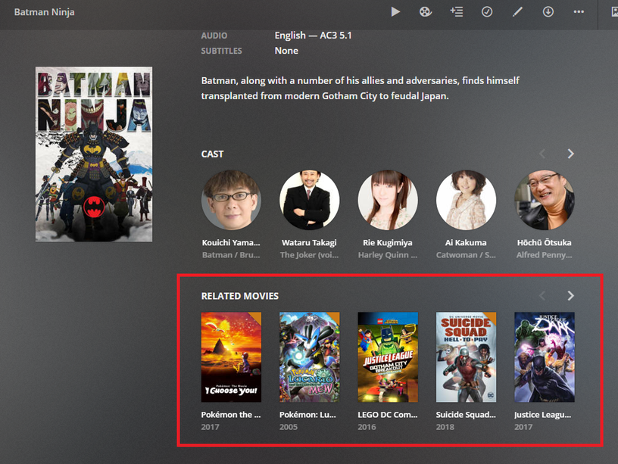Viewport: 618px width, 464px height.
Task: Click the Alfred Penny... role text
Action: tap(545, 255)
